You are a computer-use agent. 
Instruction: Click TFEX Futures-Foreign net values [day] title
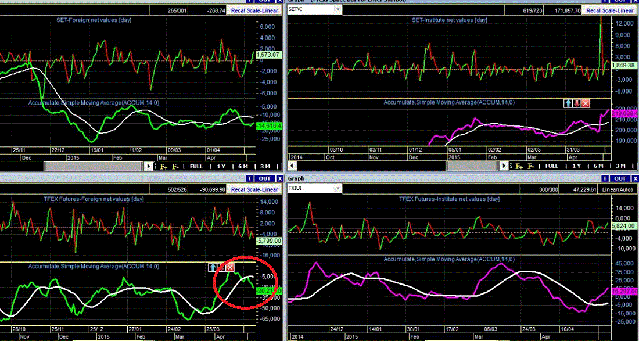(94, 199)
